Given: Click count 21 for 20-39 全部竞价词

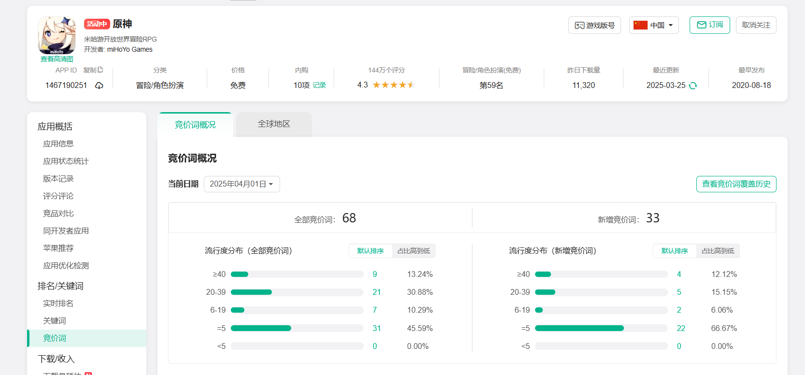Looking at the screenshot, I should pyautogui.click(x=377, y=292).
